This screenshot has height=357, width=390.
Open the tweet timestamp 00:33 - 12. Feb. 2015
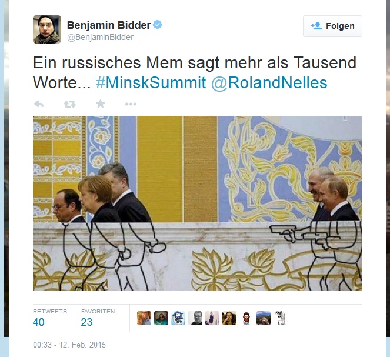[69, 345]
